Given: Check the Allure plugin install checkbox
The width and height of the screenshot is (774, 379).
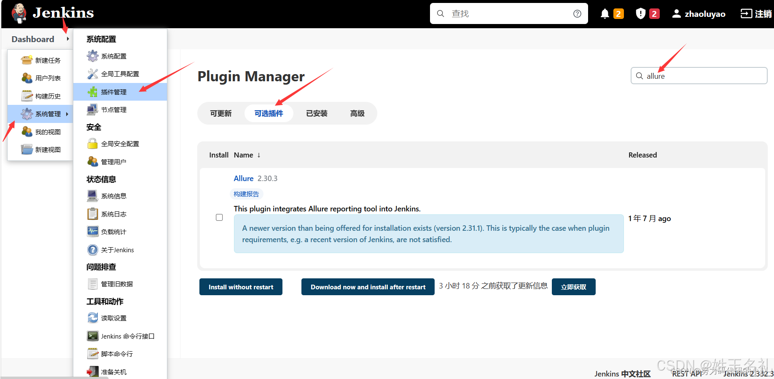Looking at the screenshot, I should click(219, 217).
